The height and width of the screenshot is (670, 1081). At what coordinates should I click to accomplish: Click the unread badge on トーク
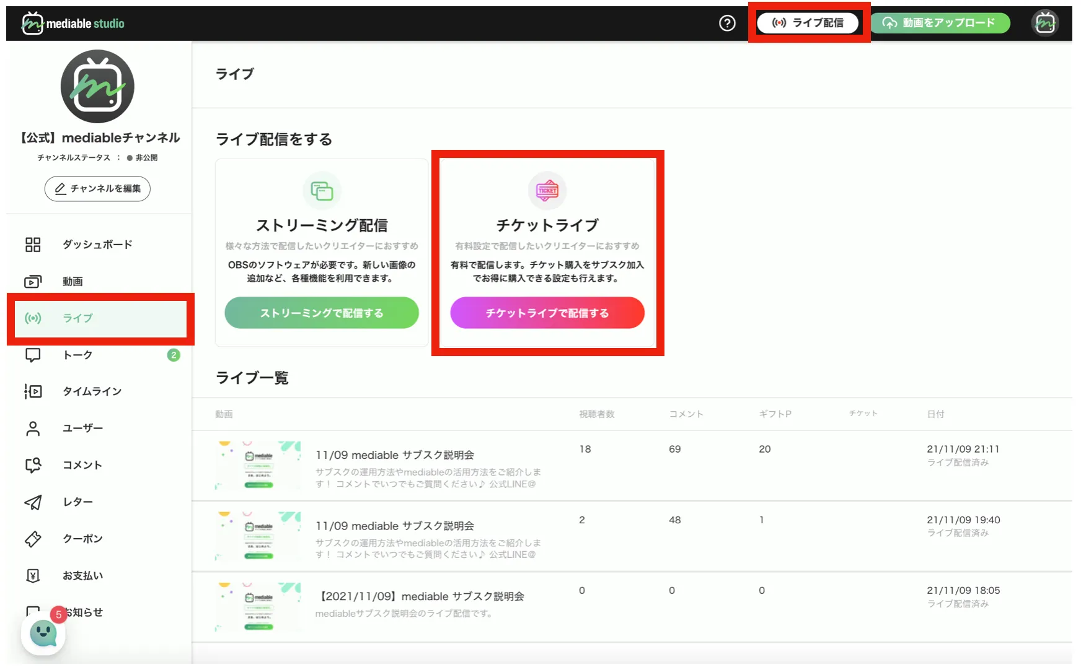point(174,355)
